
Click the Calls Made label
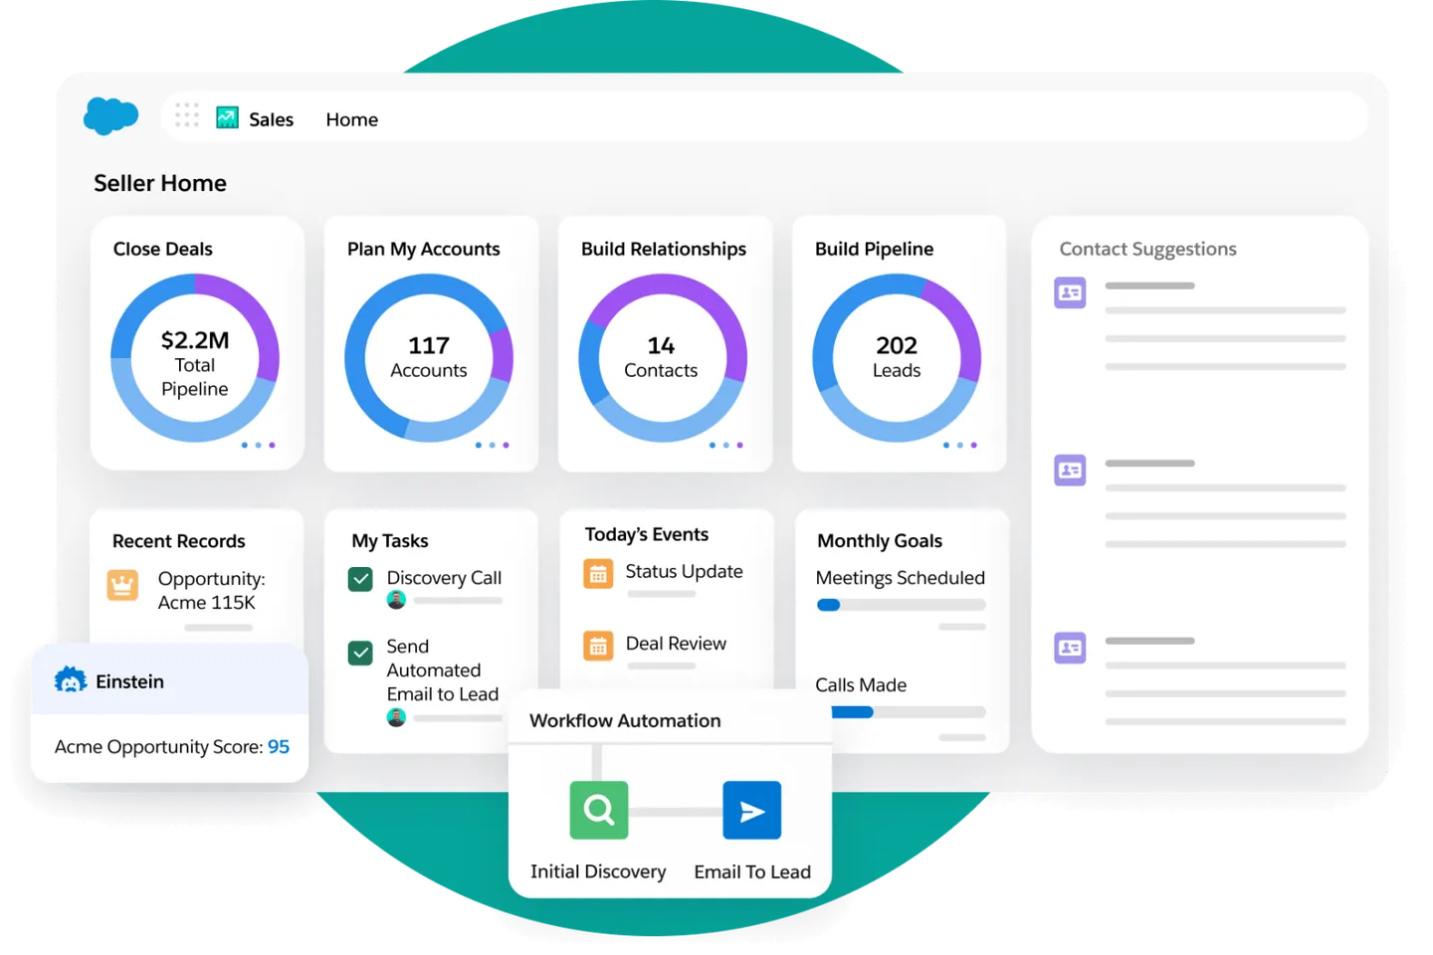tap(861, 685)
